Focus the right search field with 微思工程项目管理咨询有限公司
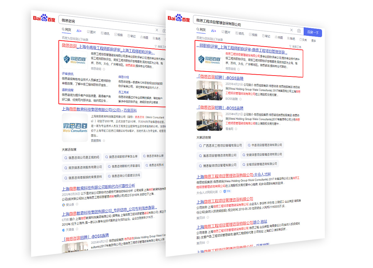Screen dimensions: 373x268 [x=239, y=23]
